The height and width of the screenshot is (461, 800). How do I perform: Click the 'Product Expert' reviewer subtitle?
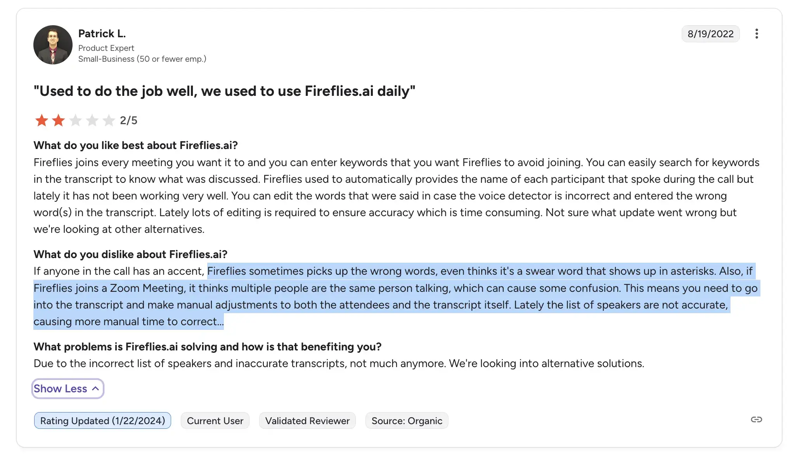tap(106, 48)
